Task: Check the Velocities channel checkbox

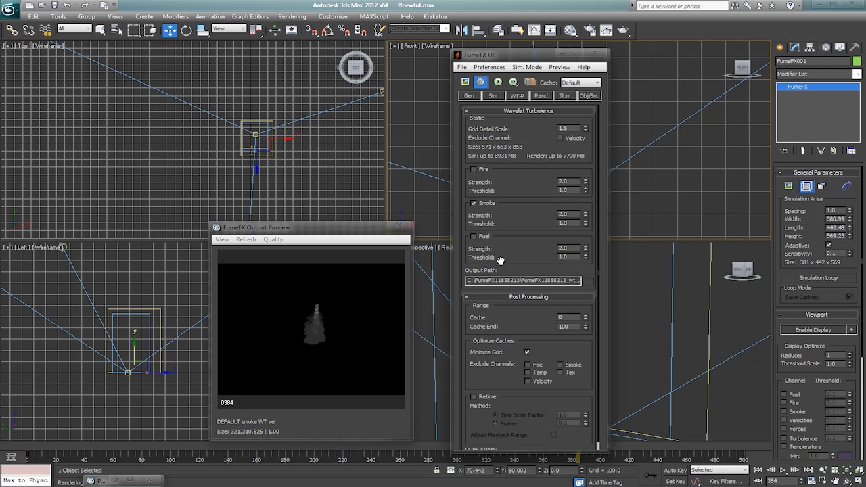Action: pos(784,420)
